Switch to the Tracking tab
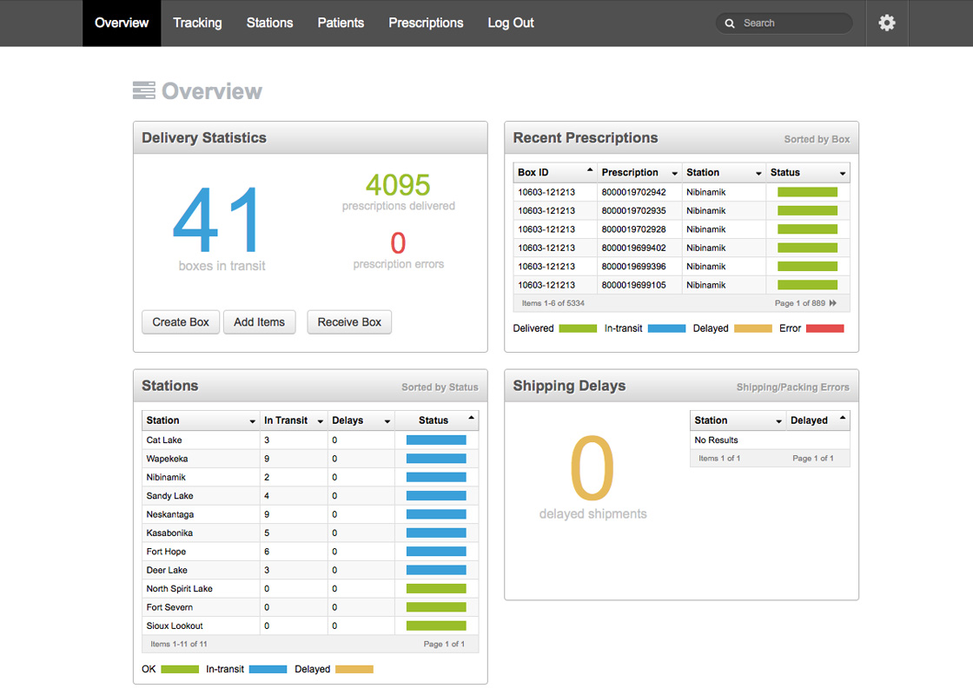This screenshot has height=695, width=973. point(197,23)
